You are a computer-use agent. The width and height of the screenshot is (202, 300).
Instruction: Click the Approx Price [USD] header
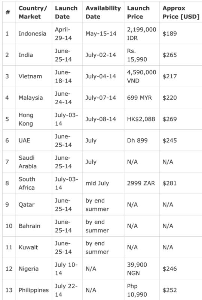[x=181, y=12]
